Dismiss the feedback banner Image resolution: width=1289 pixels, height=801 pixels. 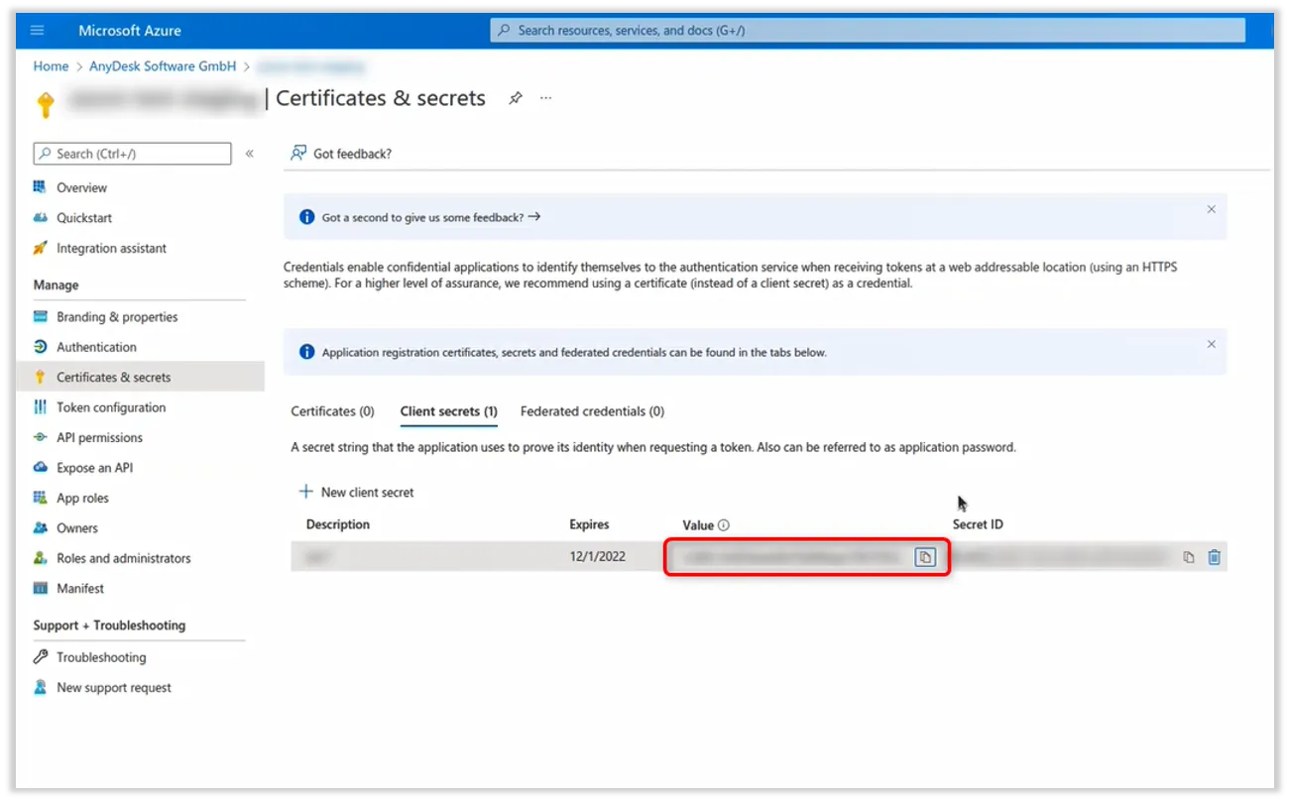pyautogui.click(x=1211, y=209)
